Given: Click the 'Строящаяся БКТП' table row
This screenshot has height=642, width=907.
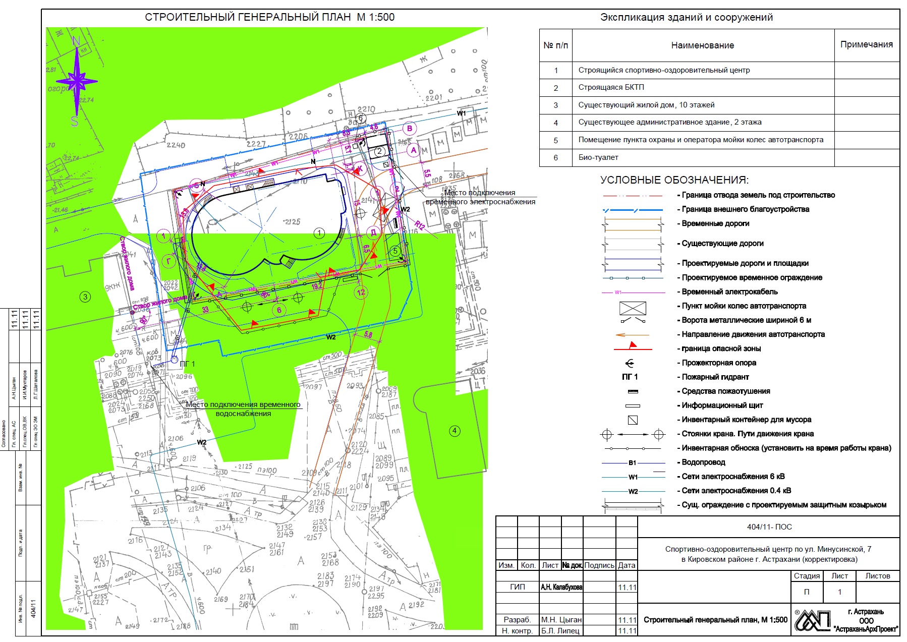Looking at the screenshot, I should (x=719, y=87).
